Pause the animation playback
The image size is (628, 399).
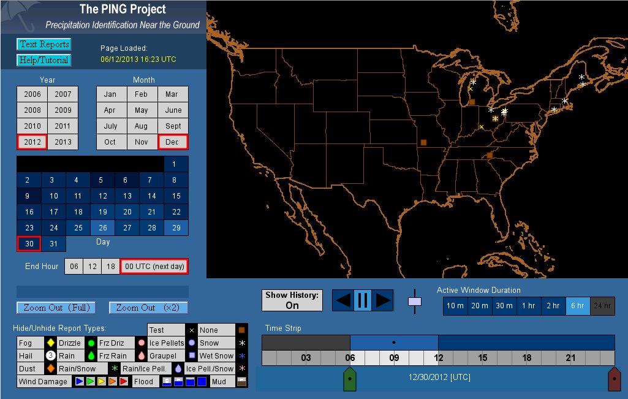363,300
